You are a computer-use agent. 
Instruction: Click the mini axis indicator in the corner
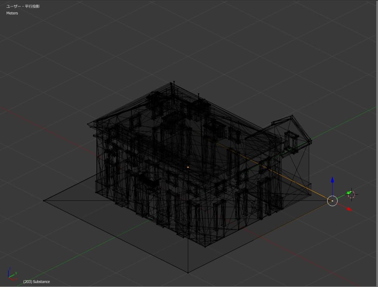click(12, 274)
